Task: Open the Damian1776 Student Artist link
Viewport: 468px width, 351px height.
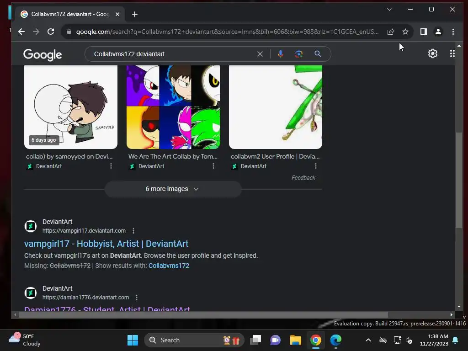Action: point(107,308)
